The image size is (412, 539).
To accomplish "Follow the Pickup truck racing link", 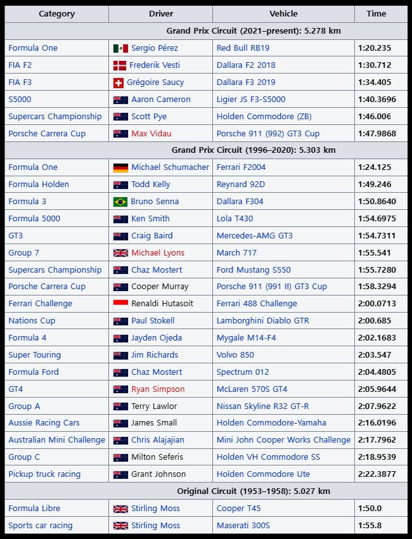I will pos(44,474).
